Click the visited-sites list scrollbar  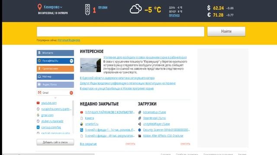[x=73, y=108]
